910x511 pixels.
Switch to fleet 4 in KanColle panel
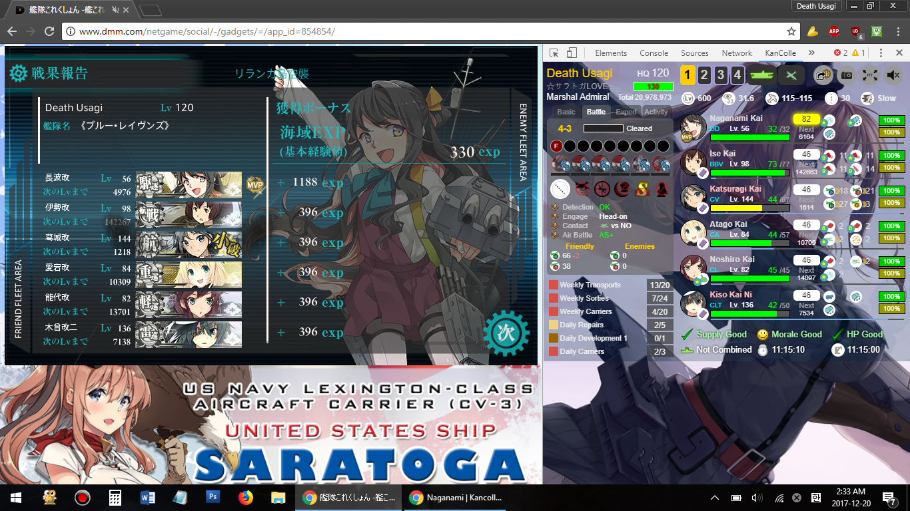click(x=737, y=75)
